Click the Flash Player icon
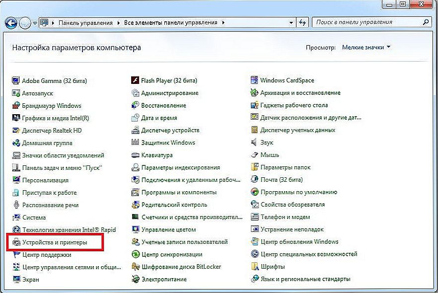The image size is (438, 293). tap(135, 80)
